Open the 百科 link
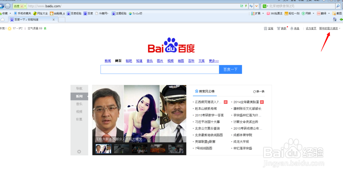 coord(191,61)
